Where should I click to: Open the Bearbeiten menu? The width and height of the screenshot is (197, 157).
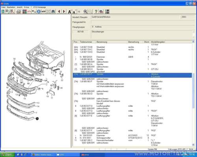[11, 7]
